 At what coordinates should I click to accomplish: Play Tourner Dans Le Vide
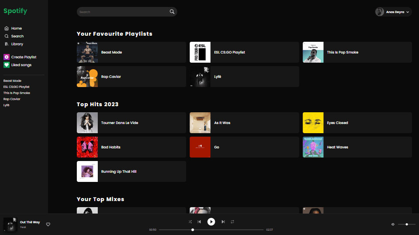tap(131, 123)
